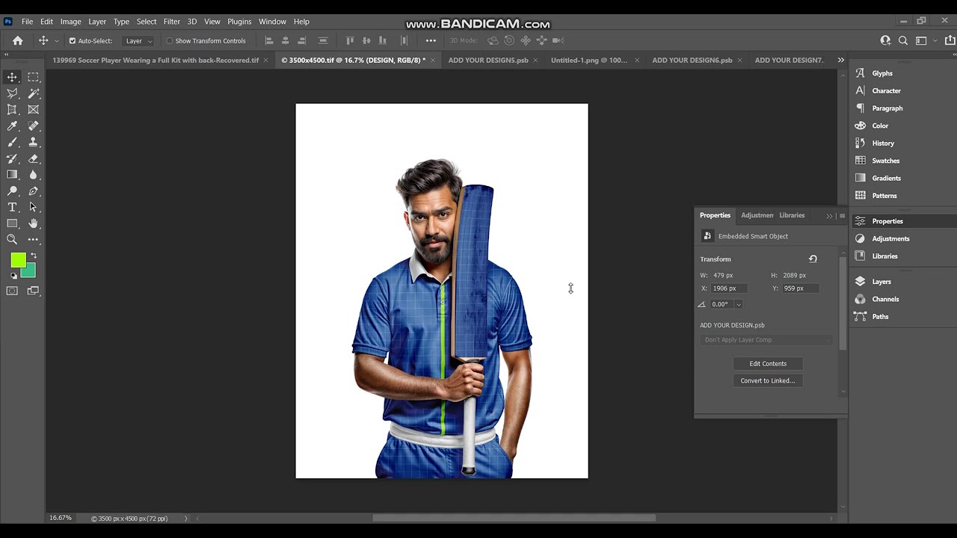
Task: Reset default foreground and background colors
Action: (13, 276)
